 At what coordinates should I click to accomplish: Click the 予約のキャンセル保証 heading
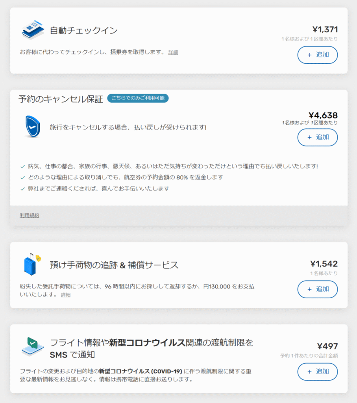[61, 99]
